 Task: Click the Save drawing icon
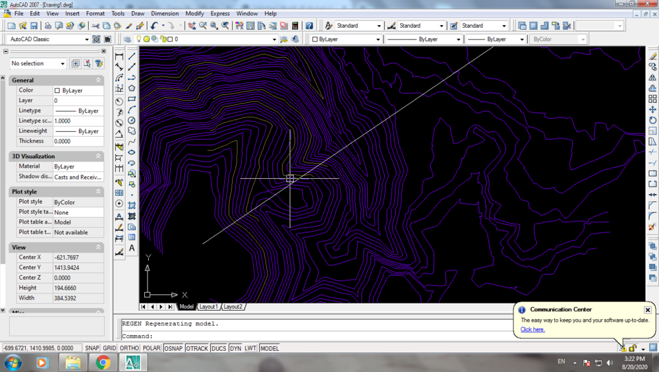[x=34, y=26]
